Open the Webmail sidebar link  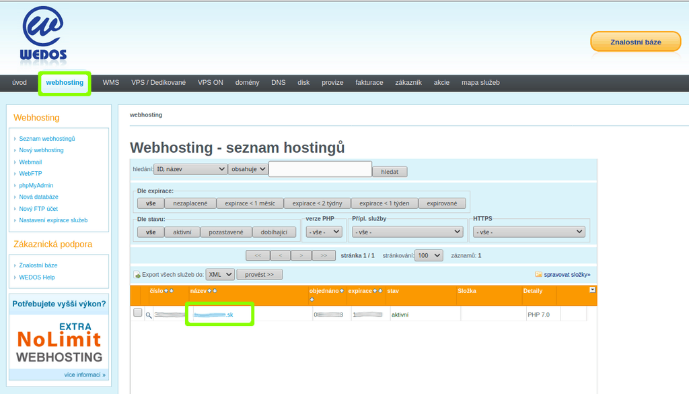click(30, 162)
